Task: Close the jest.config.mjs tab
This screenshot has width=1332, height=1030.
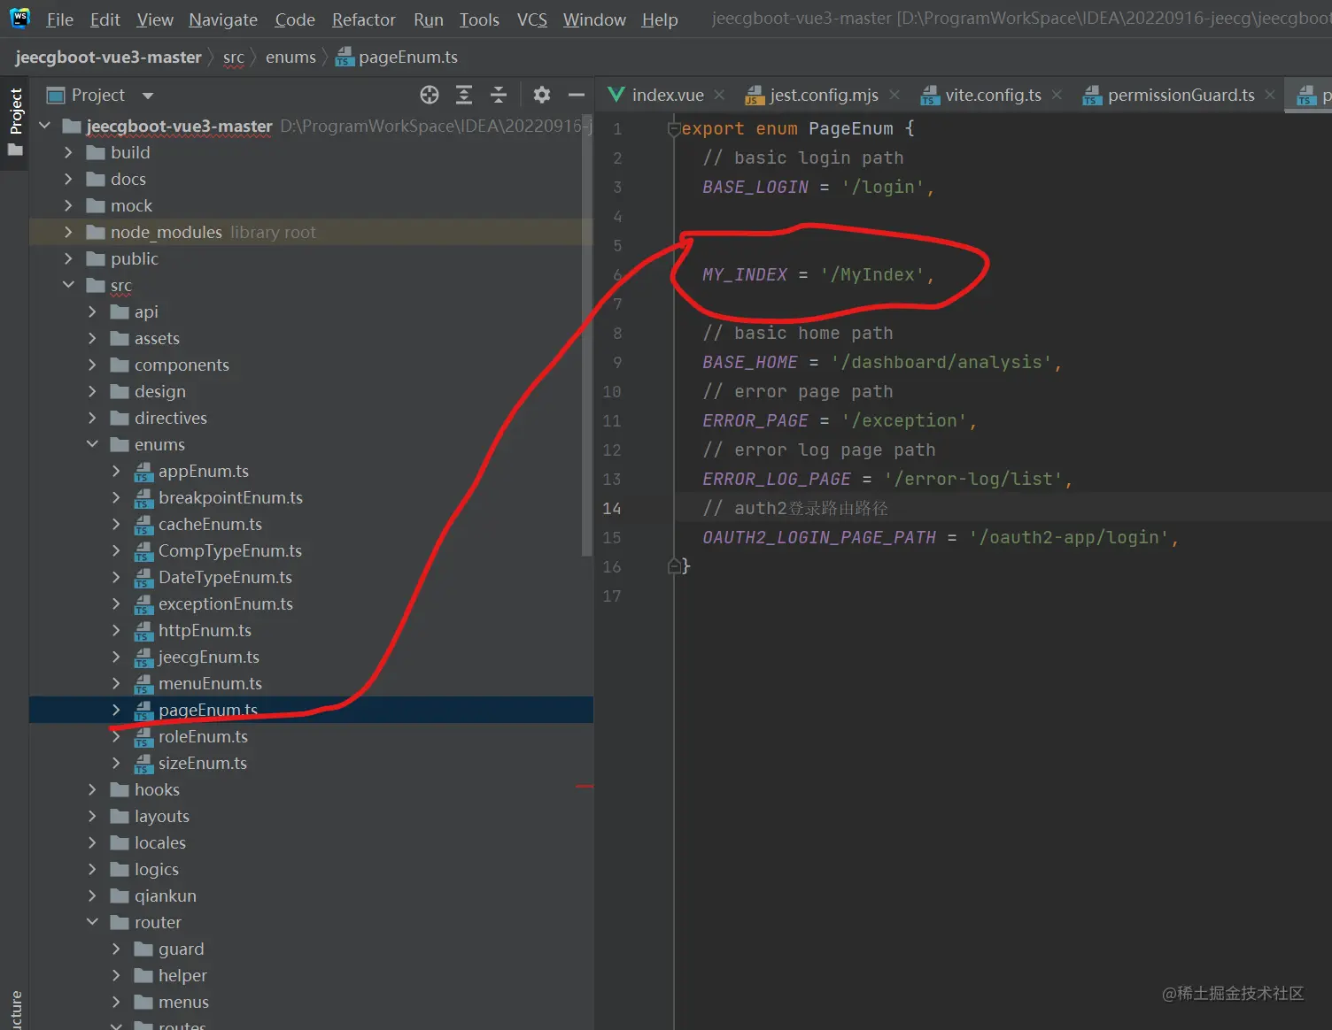Action: [894, 95]
